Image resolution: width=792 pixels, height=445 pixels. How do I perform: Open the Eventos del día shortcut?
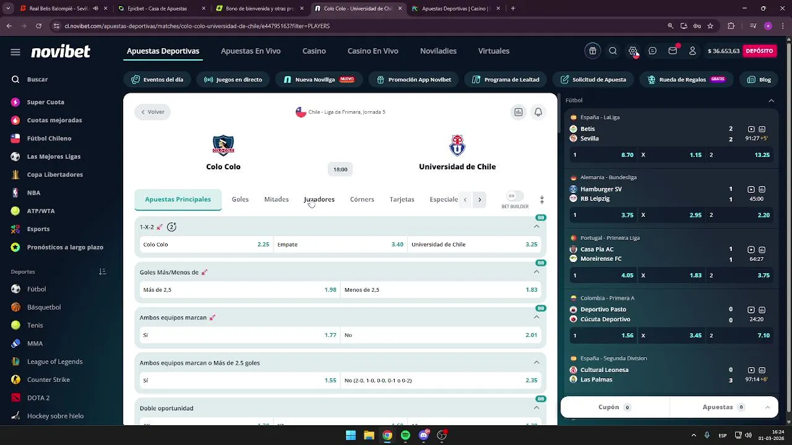click(157, 80)
